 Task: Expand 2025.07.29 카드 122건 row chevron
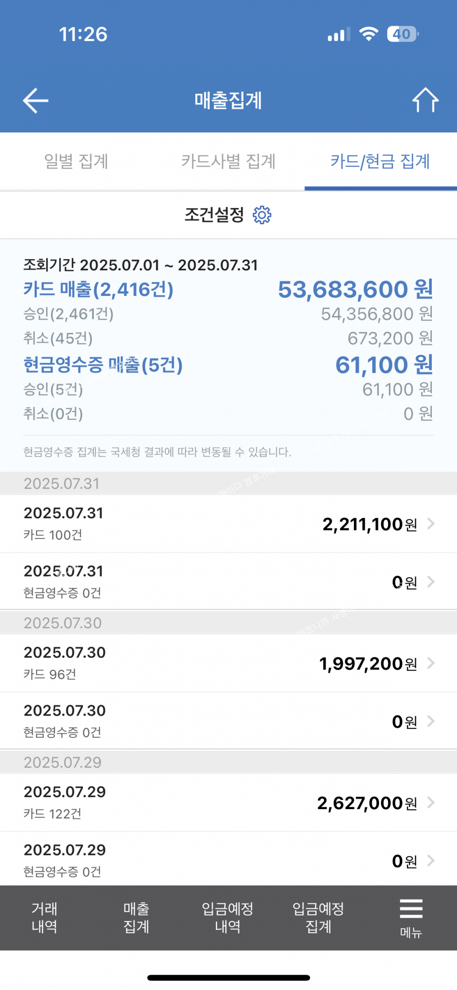pyautogui.click(x=431, y=803)
